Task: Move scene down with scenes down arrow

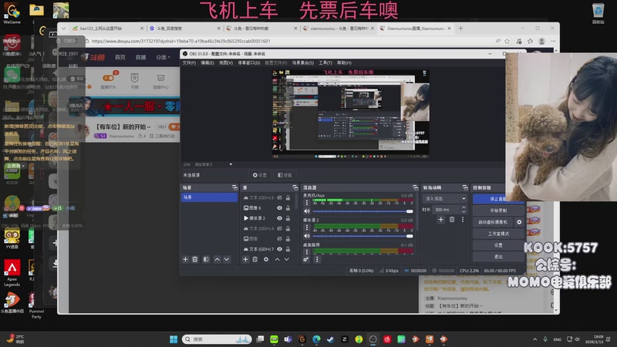Action: [x=227, y=259]
